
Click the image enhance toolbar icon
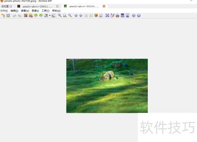[46, 15]
